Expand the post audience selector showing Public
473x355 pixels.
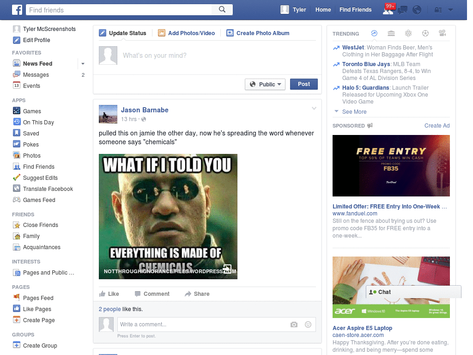[x=265, y=84]
